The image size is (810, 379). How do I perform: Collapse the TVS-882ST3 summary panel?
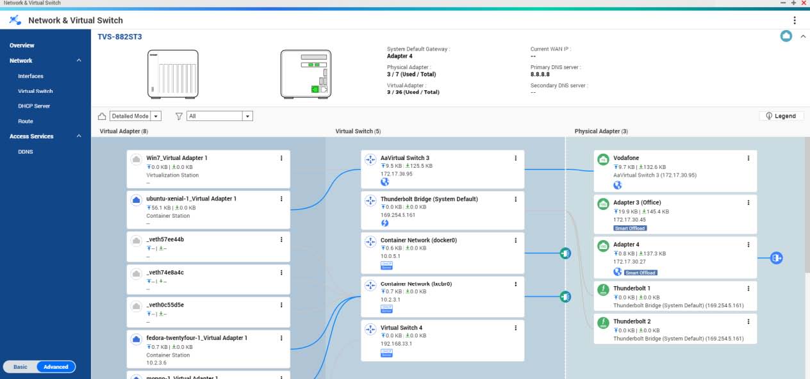pyautogui.click(x=803, y=36)
